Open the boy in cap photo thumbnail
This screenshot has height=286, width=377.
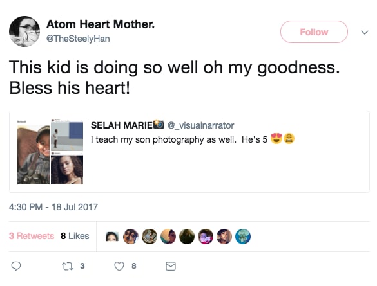click(x=34, y=155)
